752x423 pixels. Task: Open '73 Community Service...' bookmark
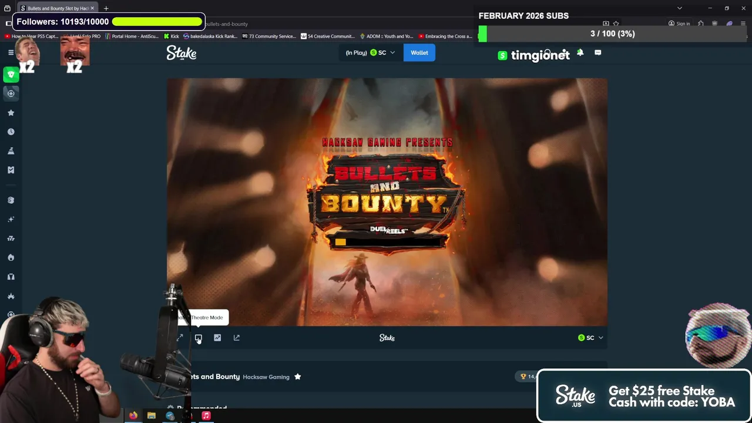[268, 36]
